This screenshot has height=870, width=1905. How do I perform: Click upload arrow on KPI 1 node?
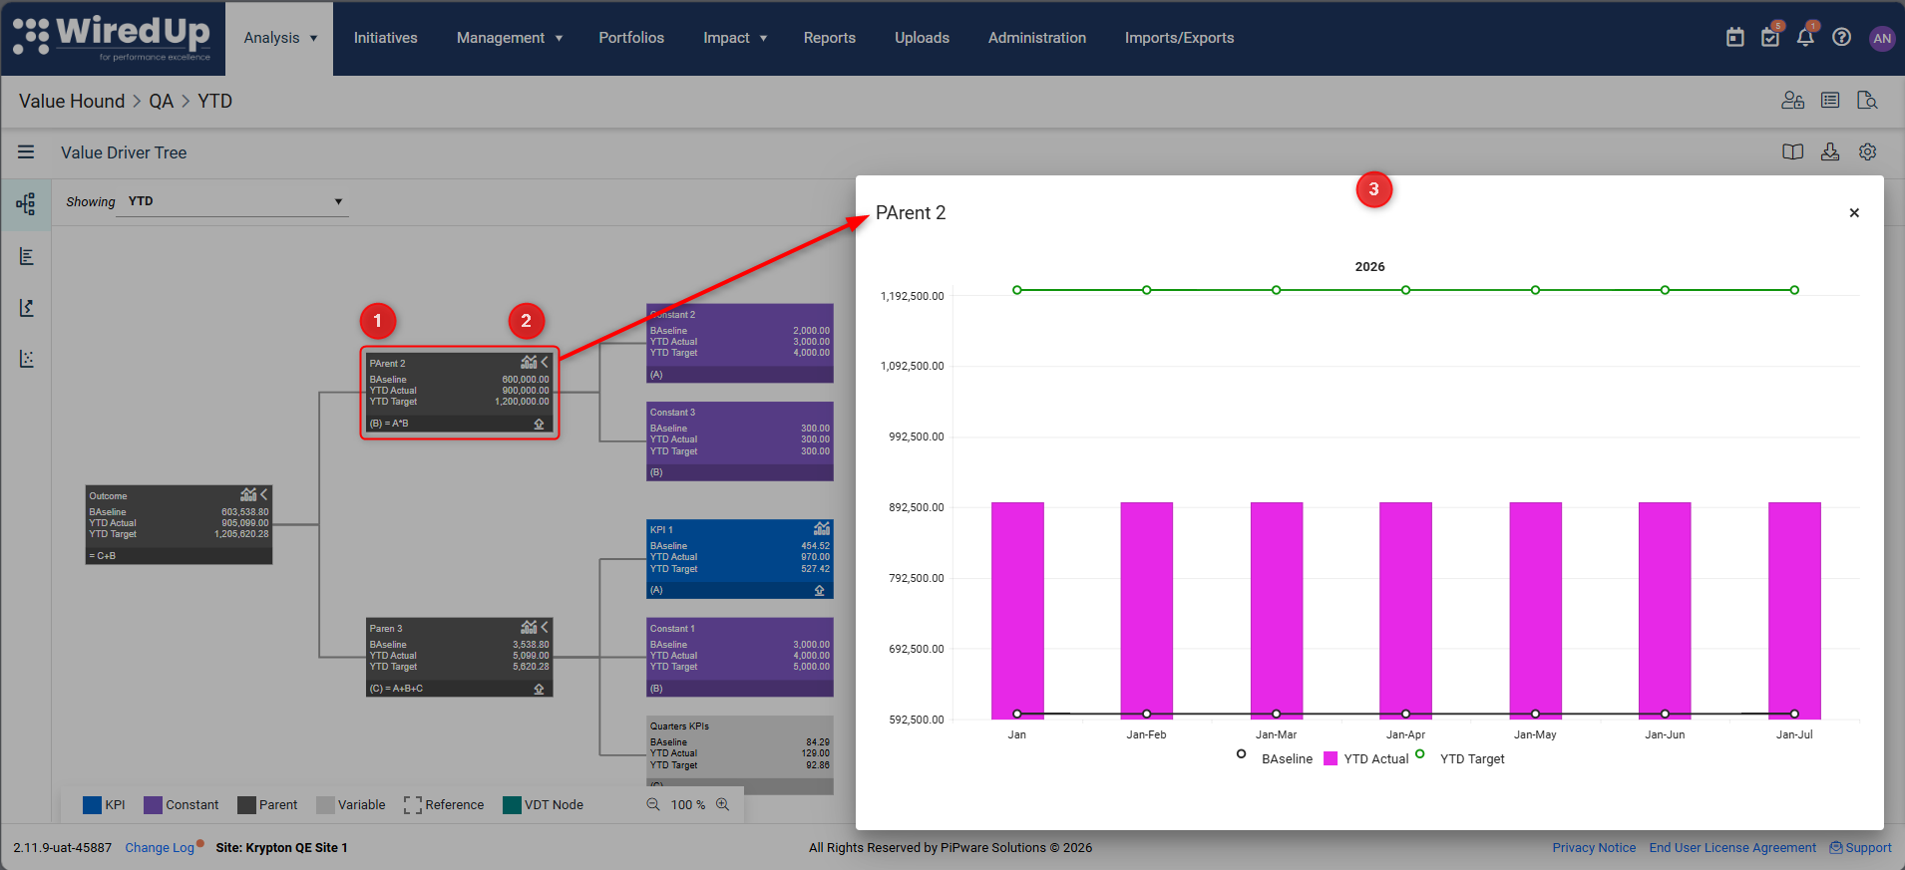[x=820, y=591]
